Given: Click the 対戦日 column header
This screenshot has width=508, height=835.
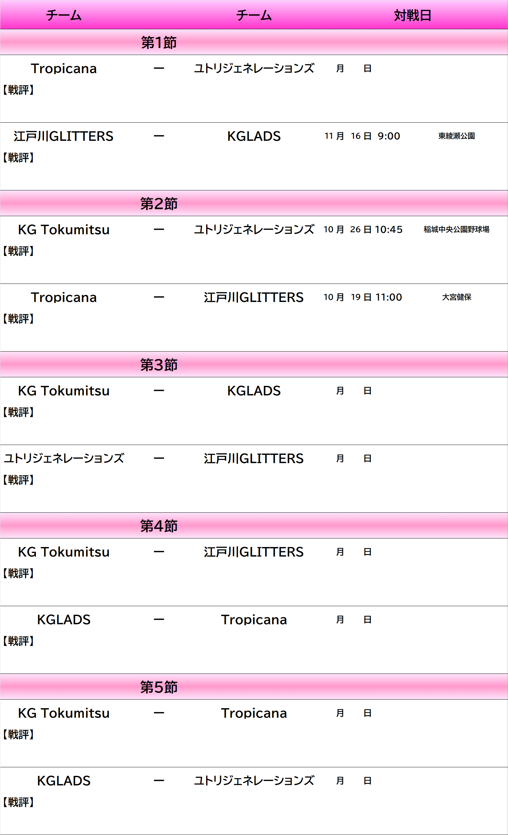Looking at the screenshot, I should pyautogui.click(x=412, y=16).
